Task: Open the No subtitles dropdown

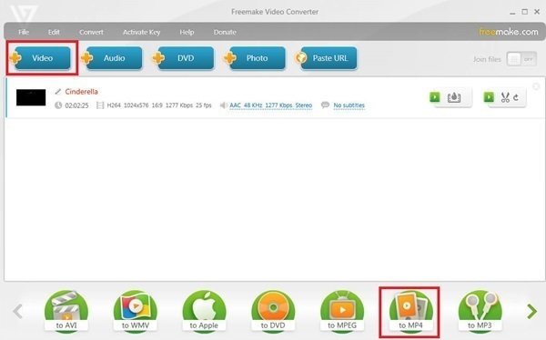Action: tap(349, 105)
